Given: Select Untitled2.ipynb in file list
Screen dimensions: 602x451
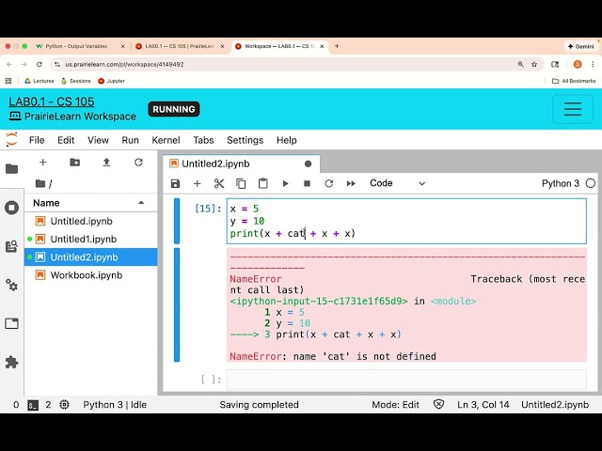Looking at the screenshot, I should [x=91, y=257].
